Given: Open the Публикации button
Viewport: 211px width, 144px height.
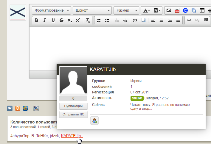Looking at the screenshot, I should pos(73,106).
